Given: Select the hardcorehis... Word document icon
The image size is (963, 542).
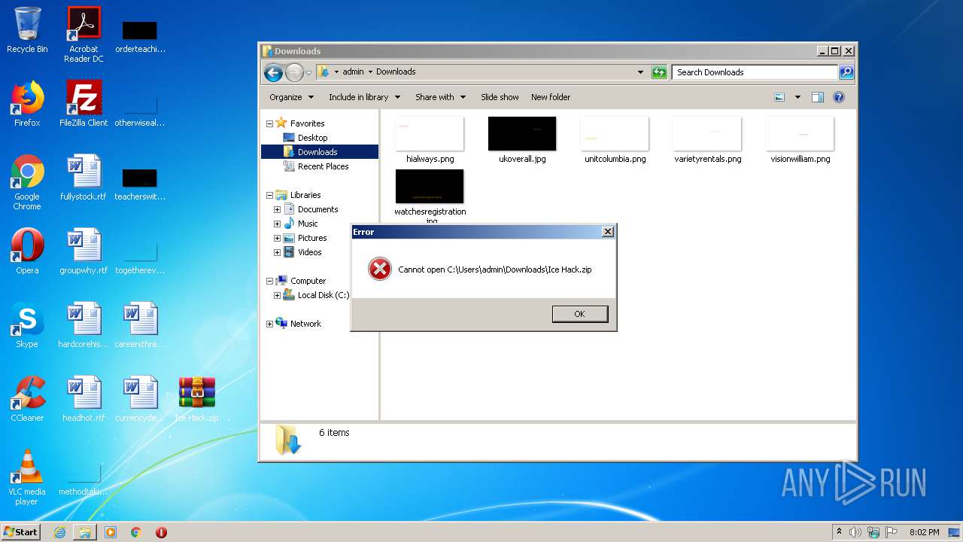Looking at the screenshot, I should click(84, 325).
